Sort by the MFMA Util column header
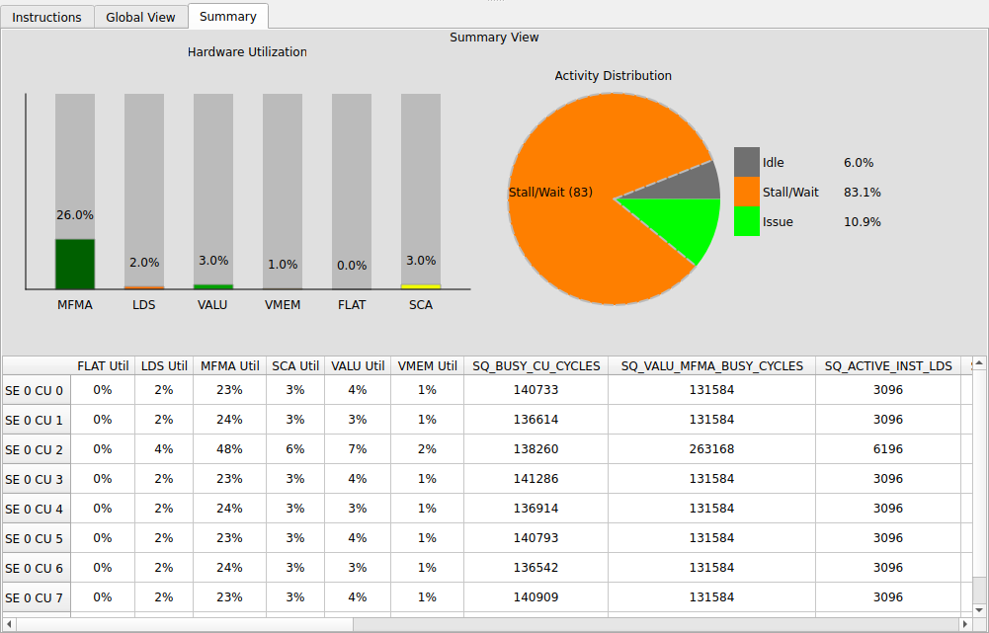The image size is (989, 633). pos(229,365)
